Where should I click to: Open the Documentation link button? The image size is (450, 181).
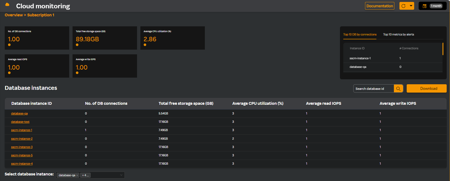(380, 6)
